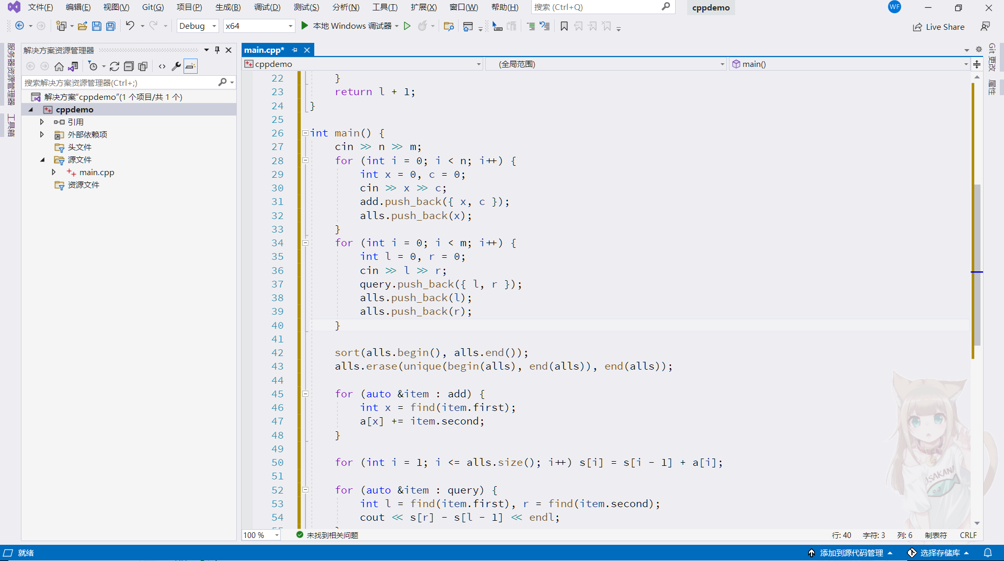Click the search solution explorer input field
The width and height of the screenshot is (1004, 561).
pos(120,83)
